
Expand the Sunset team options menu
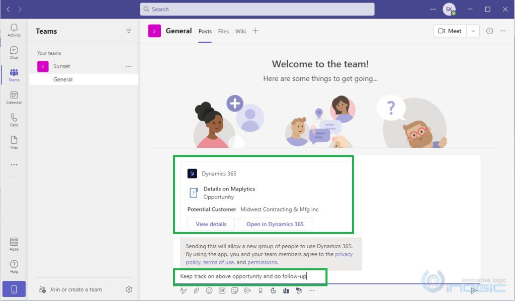click(x=129, y=66)
